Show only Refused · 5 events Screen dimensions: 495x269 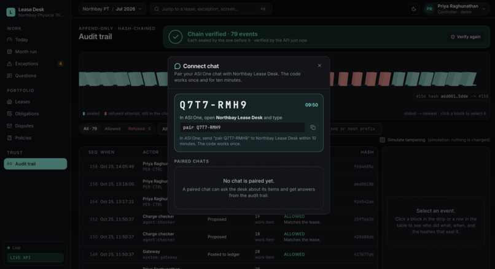(x=139, y=129)
